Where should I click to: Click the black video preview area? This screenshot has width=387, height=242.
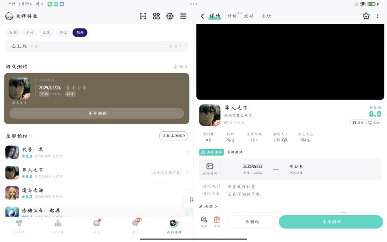(290, 62)
